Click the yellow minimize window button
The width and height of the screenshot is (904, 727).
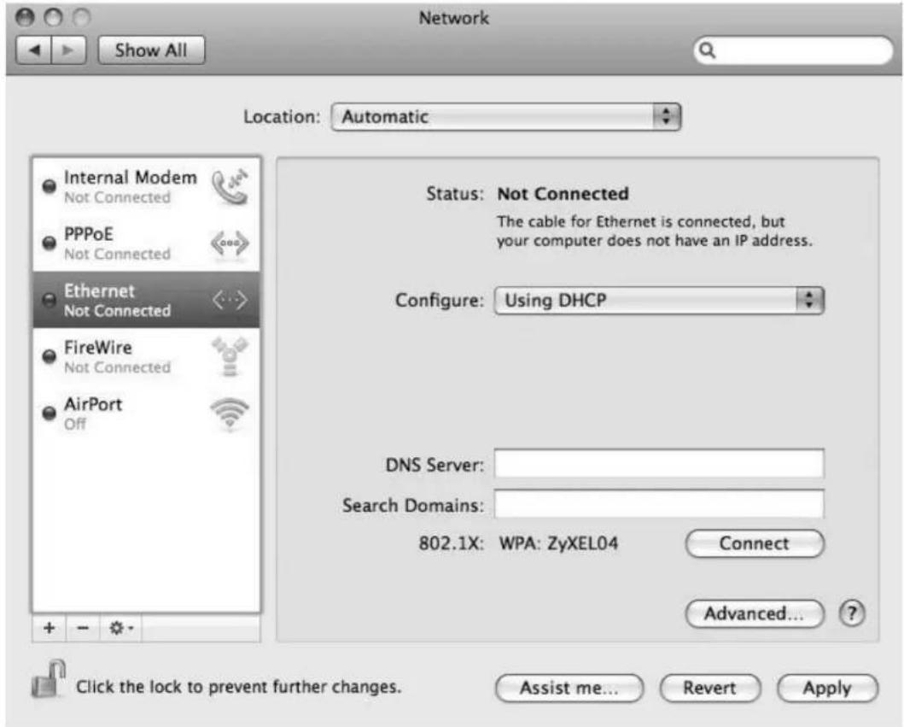(x=53, y=17)
